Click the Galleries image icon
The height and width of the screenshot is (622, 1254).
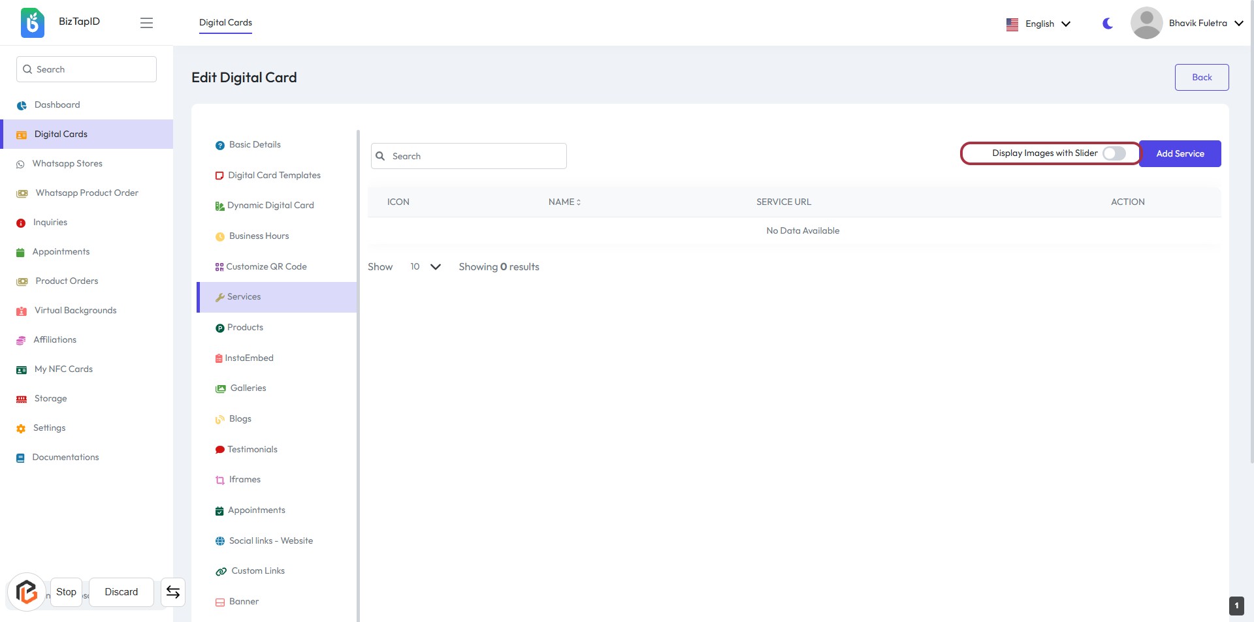(221, 388)
